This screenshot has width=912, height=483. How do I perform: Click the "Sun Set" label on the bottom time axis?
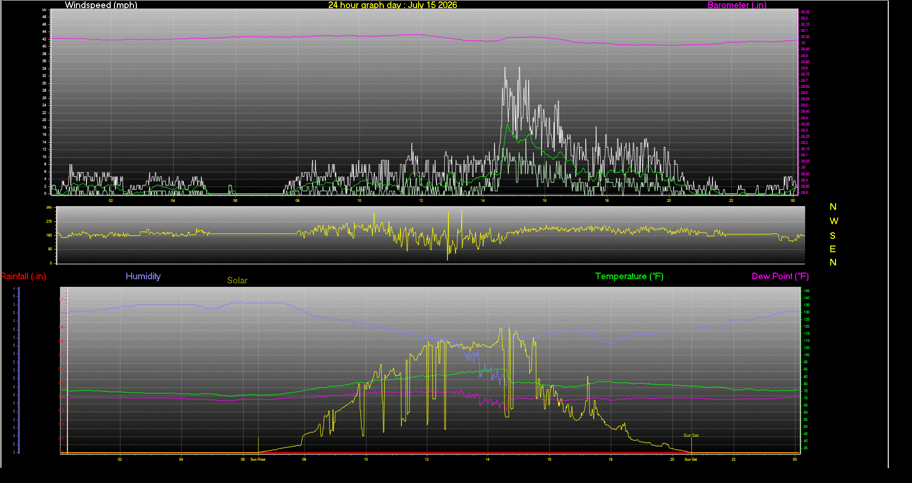691,459
